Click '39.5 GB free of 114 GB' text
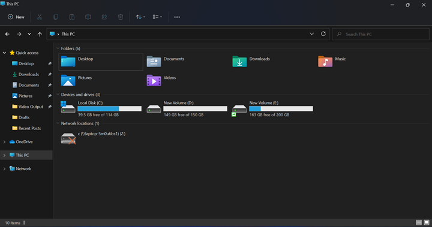Viewport: 432px width, 227px height. pos(98,115)
